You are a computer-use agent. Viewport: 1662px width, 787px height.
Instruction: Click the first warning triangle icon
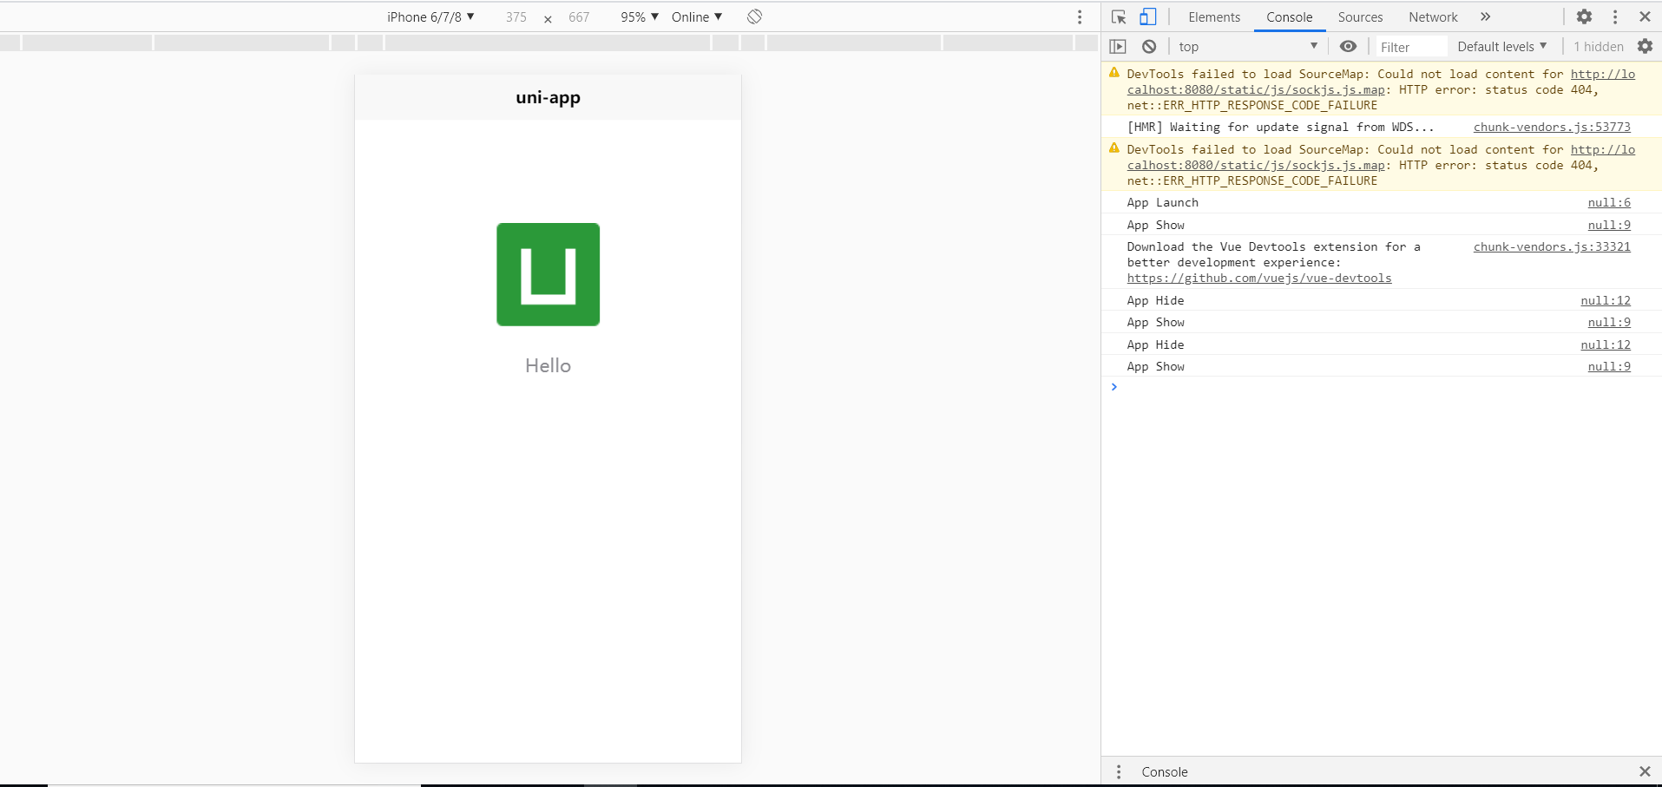click(1114, 73)
